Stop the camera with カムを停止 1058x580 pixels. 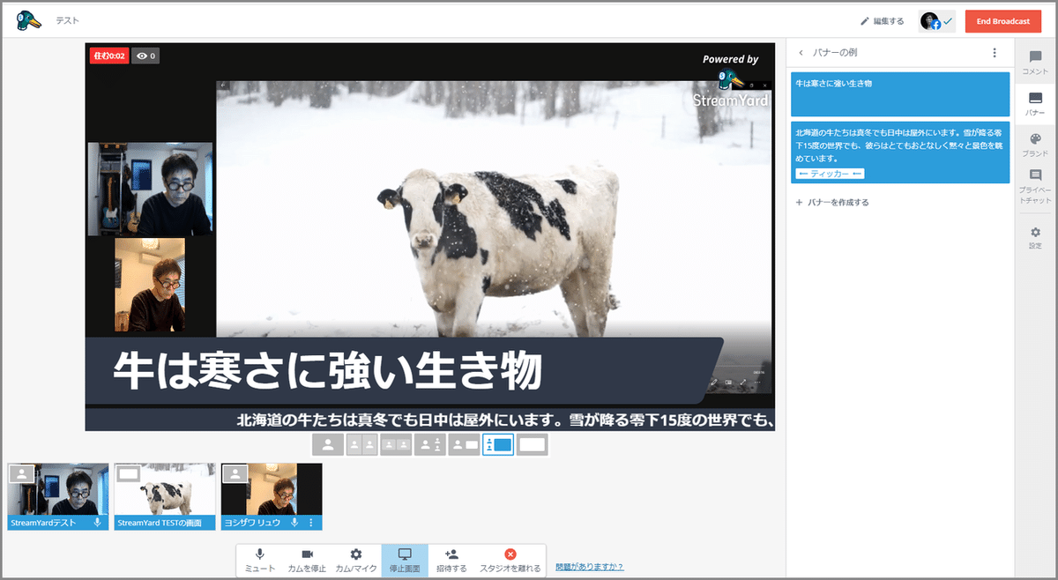tap(307, 561)
